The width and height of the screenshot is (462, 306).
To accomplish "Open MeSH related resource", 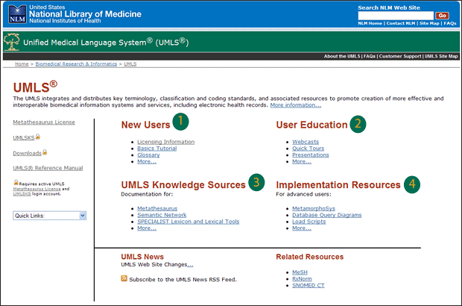I will [x=300, y=272].
